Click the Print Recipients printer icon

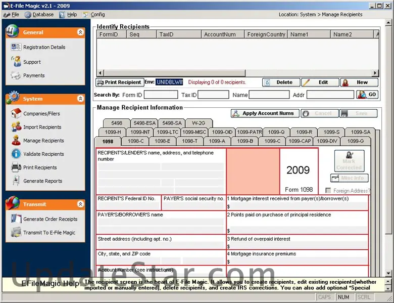pos(16,167)
